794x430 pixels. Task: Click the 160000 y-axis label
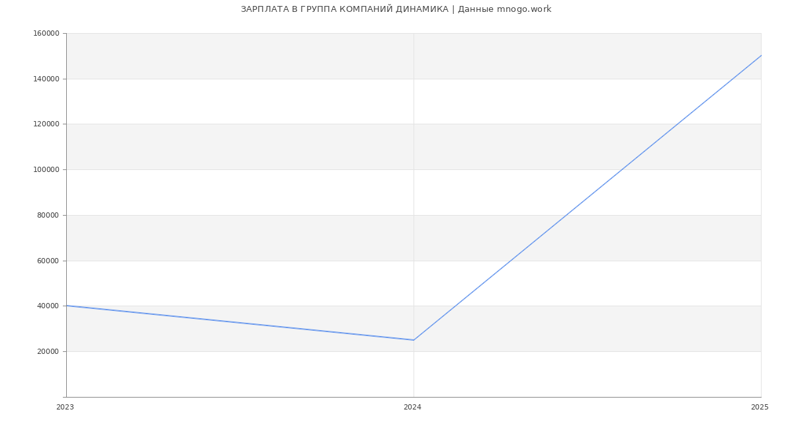[x=48, y=34]
